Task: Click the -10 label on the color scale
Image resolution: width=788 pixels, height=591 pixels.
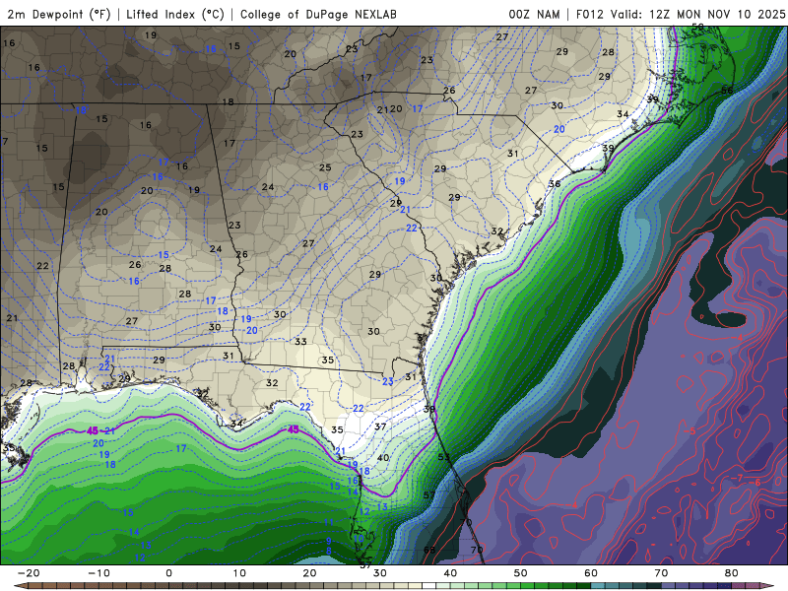Action: (98, 573)
